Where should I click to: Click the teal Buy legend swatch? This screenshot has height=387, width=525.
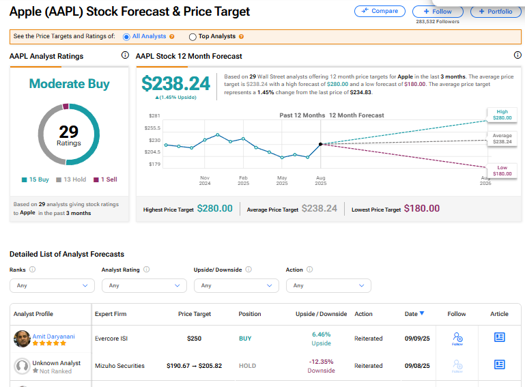point(25,180)
